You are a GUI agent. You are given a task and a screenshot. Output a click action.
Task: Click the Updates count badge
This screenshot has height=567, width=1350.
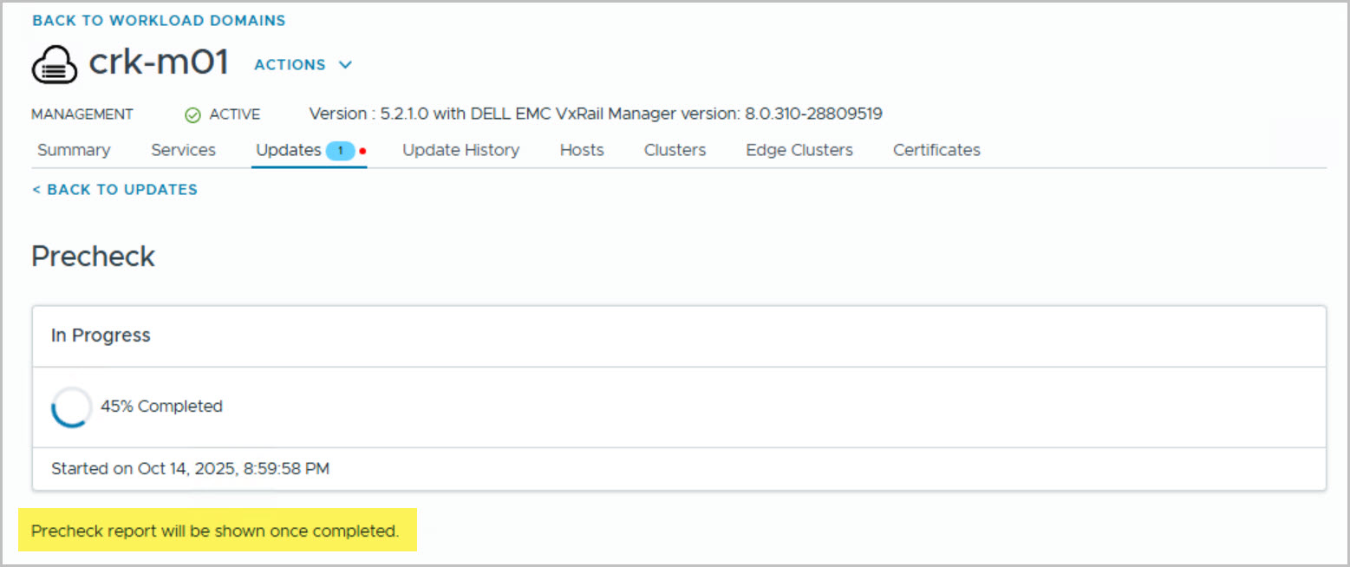click(340, 151)
